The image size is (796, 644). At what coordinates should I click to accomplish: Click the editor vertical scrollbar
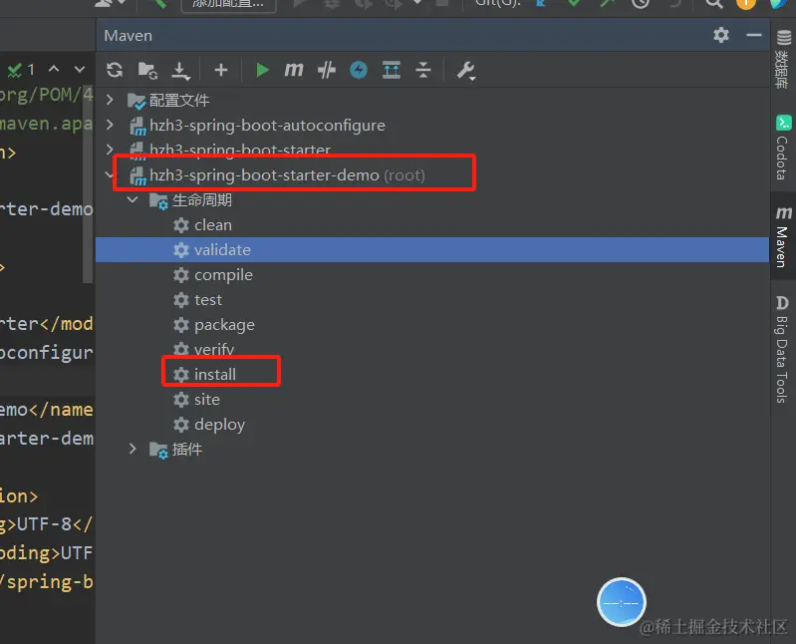(88, 182)
